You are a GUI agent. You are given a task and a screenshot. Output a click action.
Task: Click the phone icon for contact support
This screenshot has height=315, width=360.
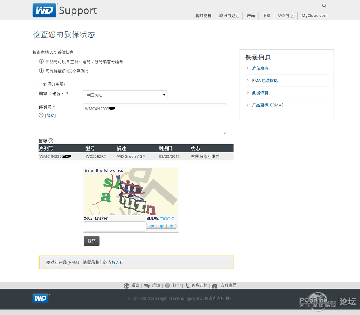pyautogui.click(x=187, y=286)
